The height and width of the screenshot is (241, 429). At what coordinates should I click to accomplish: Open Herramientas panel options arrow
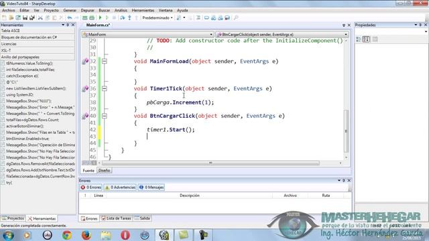(63, 25)
